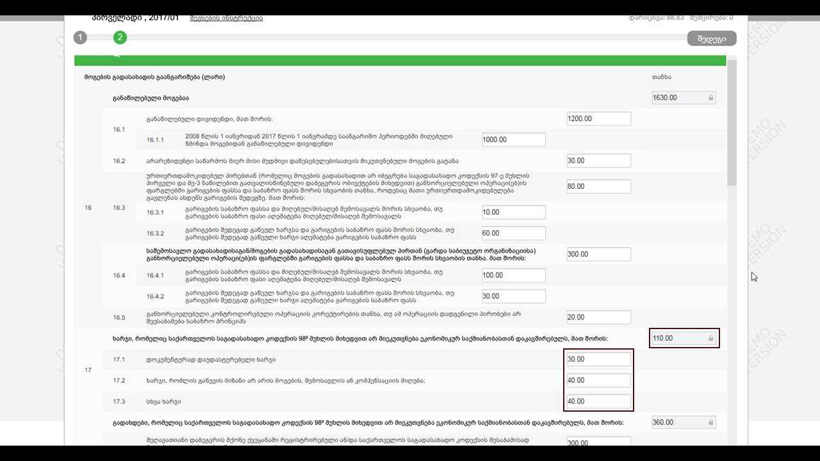Open the შევსების ინსტრუქცია link

point(226,18)
